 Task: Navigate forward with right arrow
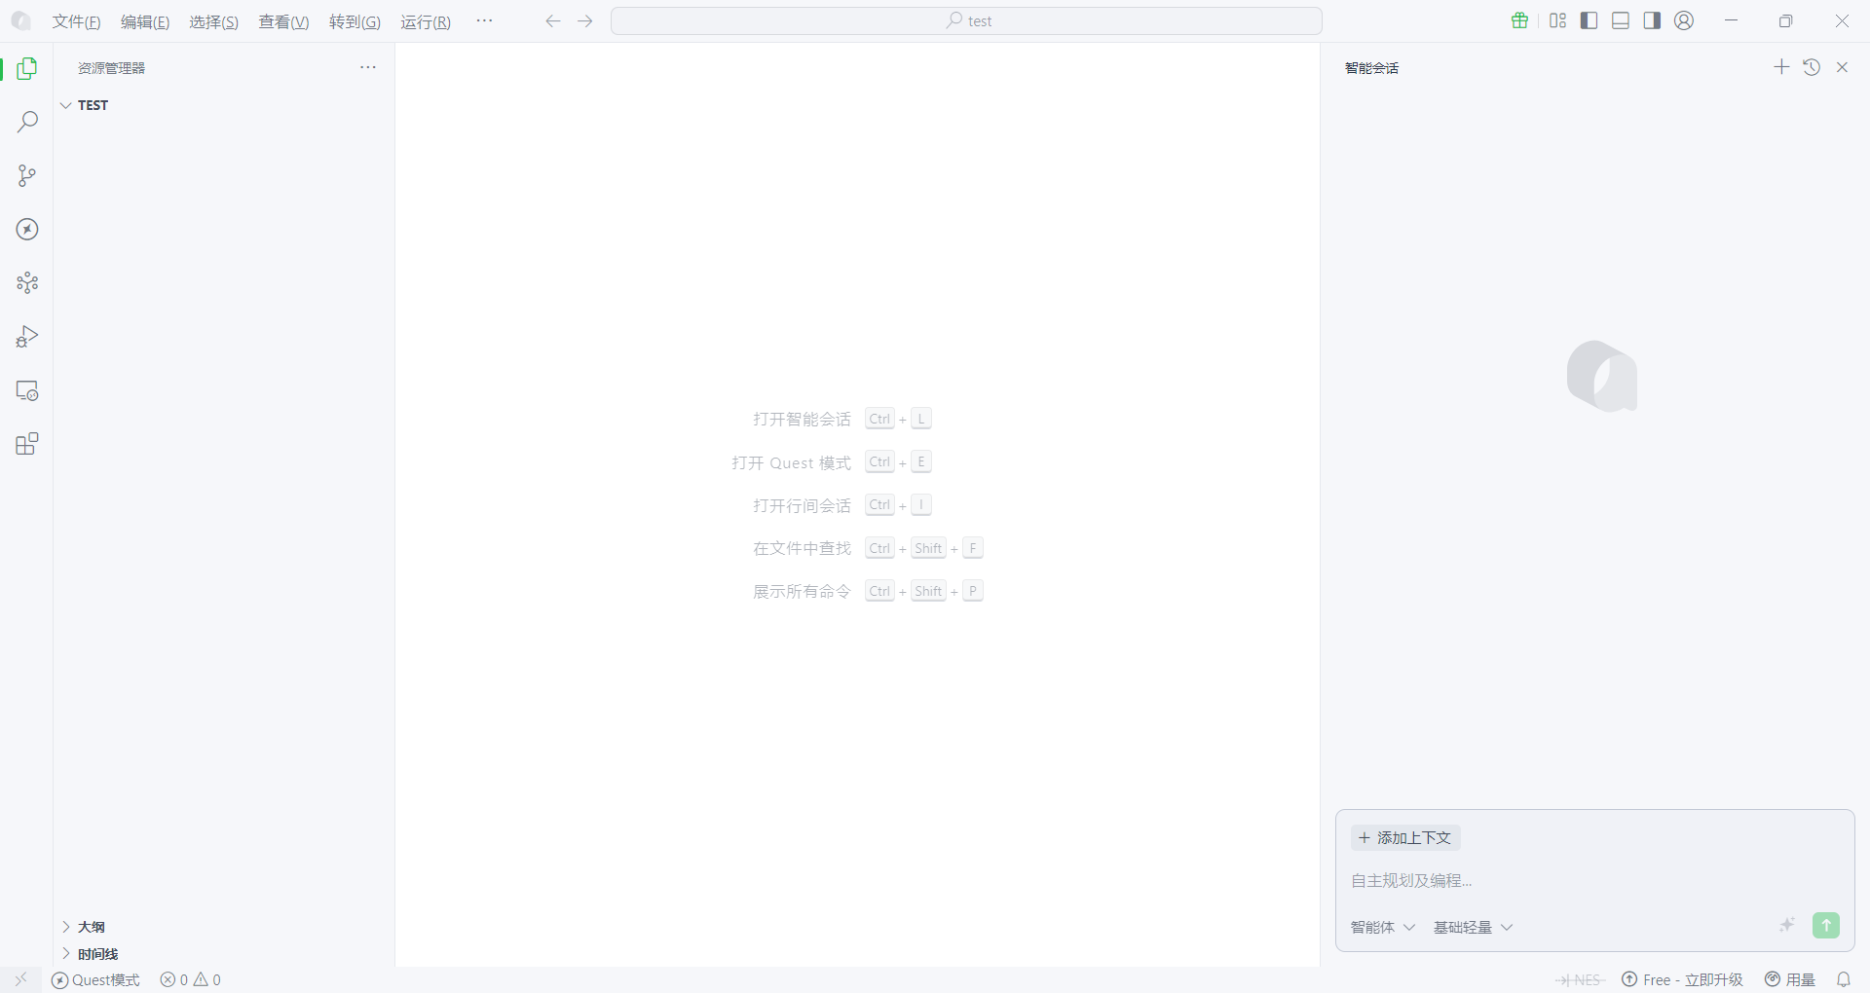[x=584, y=21]
